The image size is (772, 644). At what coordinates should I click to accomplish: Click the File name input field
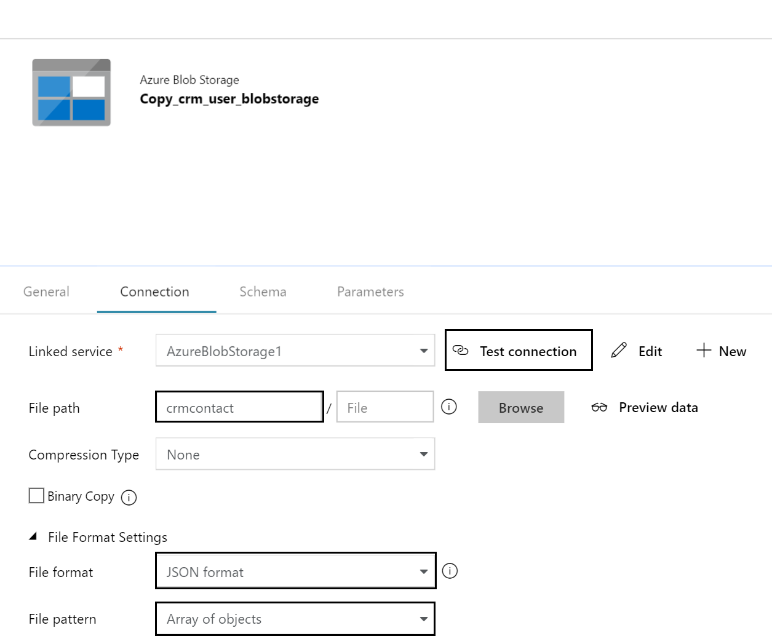pyautogui.click(x=385, y=407)
